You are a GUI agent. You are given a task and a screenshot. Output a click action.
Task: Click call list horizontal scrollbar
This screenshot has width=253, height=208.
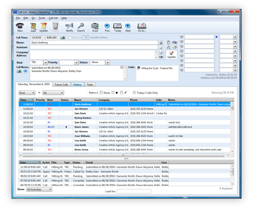coord(123,155)
